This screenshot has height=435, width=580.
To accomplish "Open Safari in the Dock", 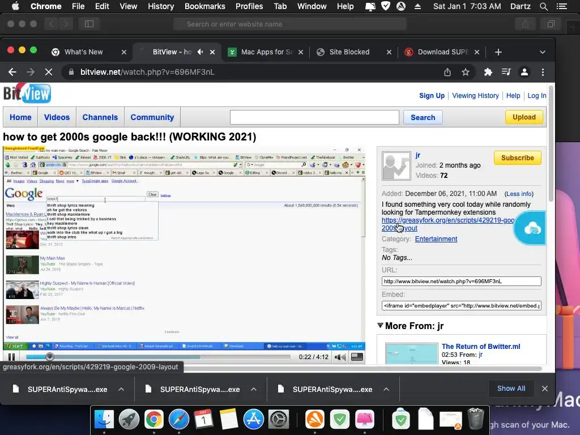I will tap(179, 420).
